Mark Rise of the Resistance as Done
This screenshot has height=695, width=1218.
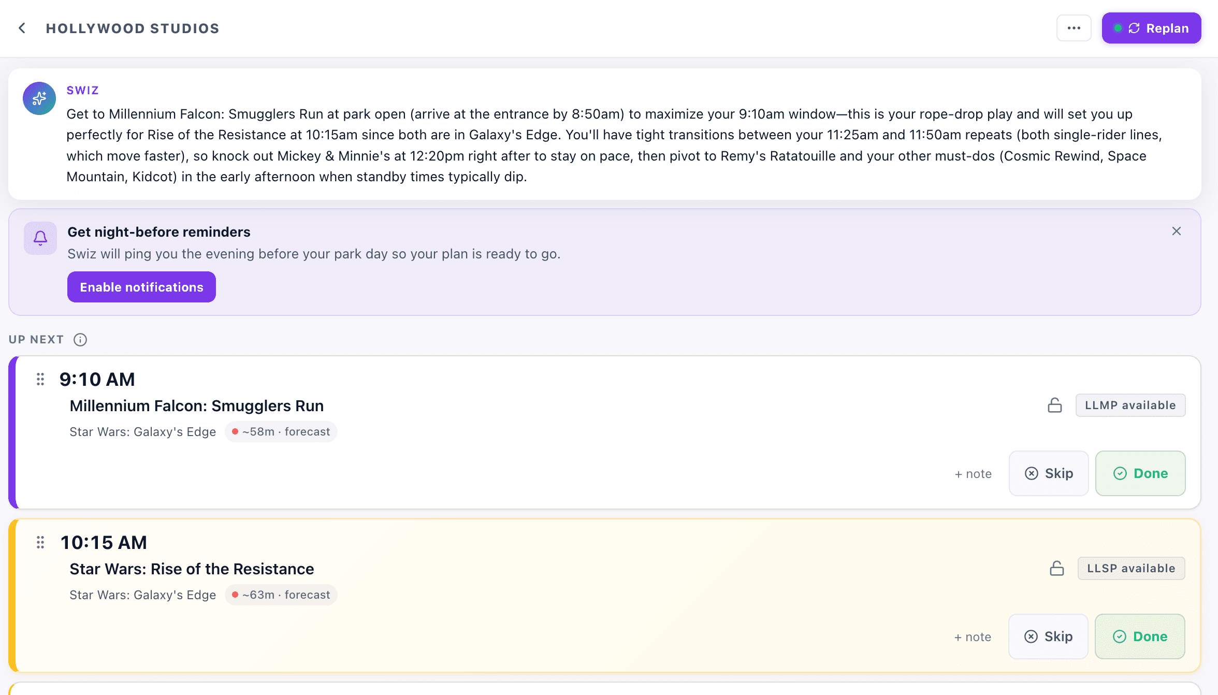1140,636
